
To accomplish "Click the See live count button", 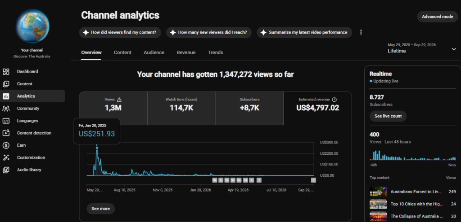I will point(388,116).
